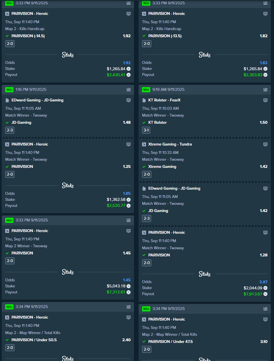Click the 9:19 AM 9/11/2025 timestamp
Image resolution: width=274 pixels, height=361 pixels.
pyautogui.click(x=168, y=90)
